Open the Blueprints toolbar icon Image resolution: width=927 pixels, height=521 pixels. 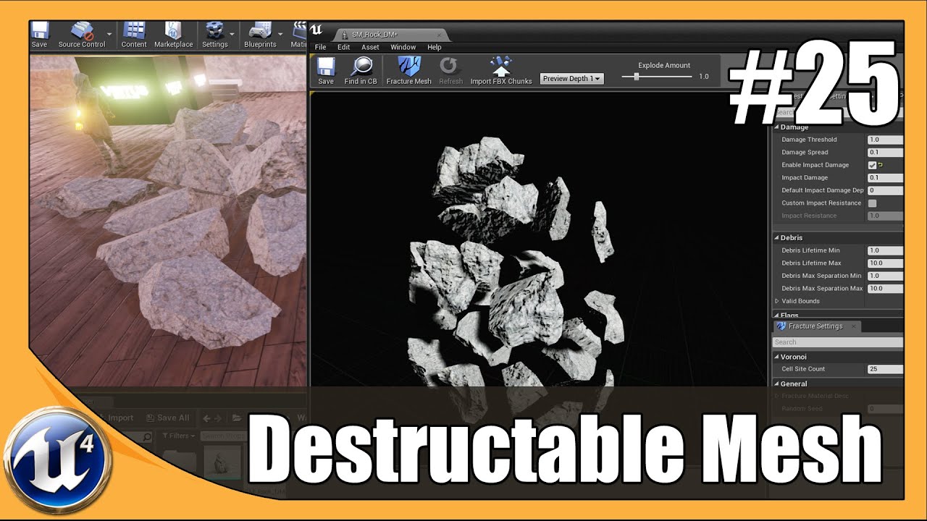pos(260,34)
